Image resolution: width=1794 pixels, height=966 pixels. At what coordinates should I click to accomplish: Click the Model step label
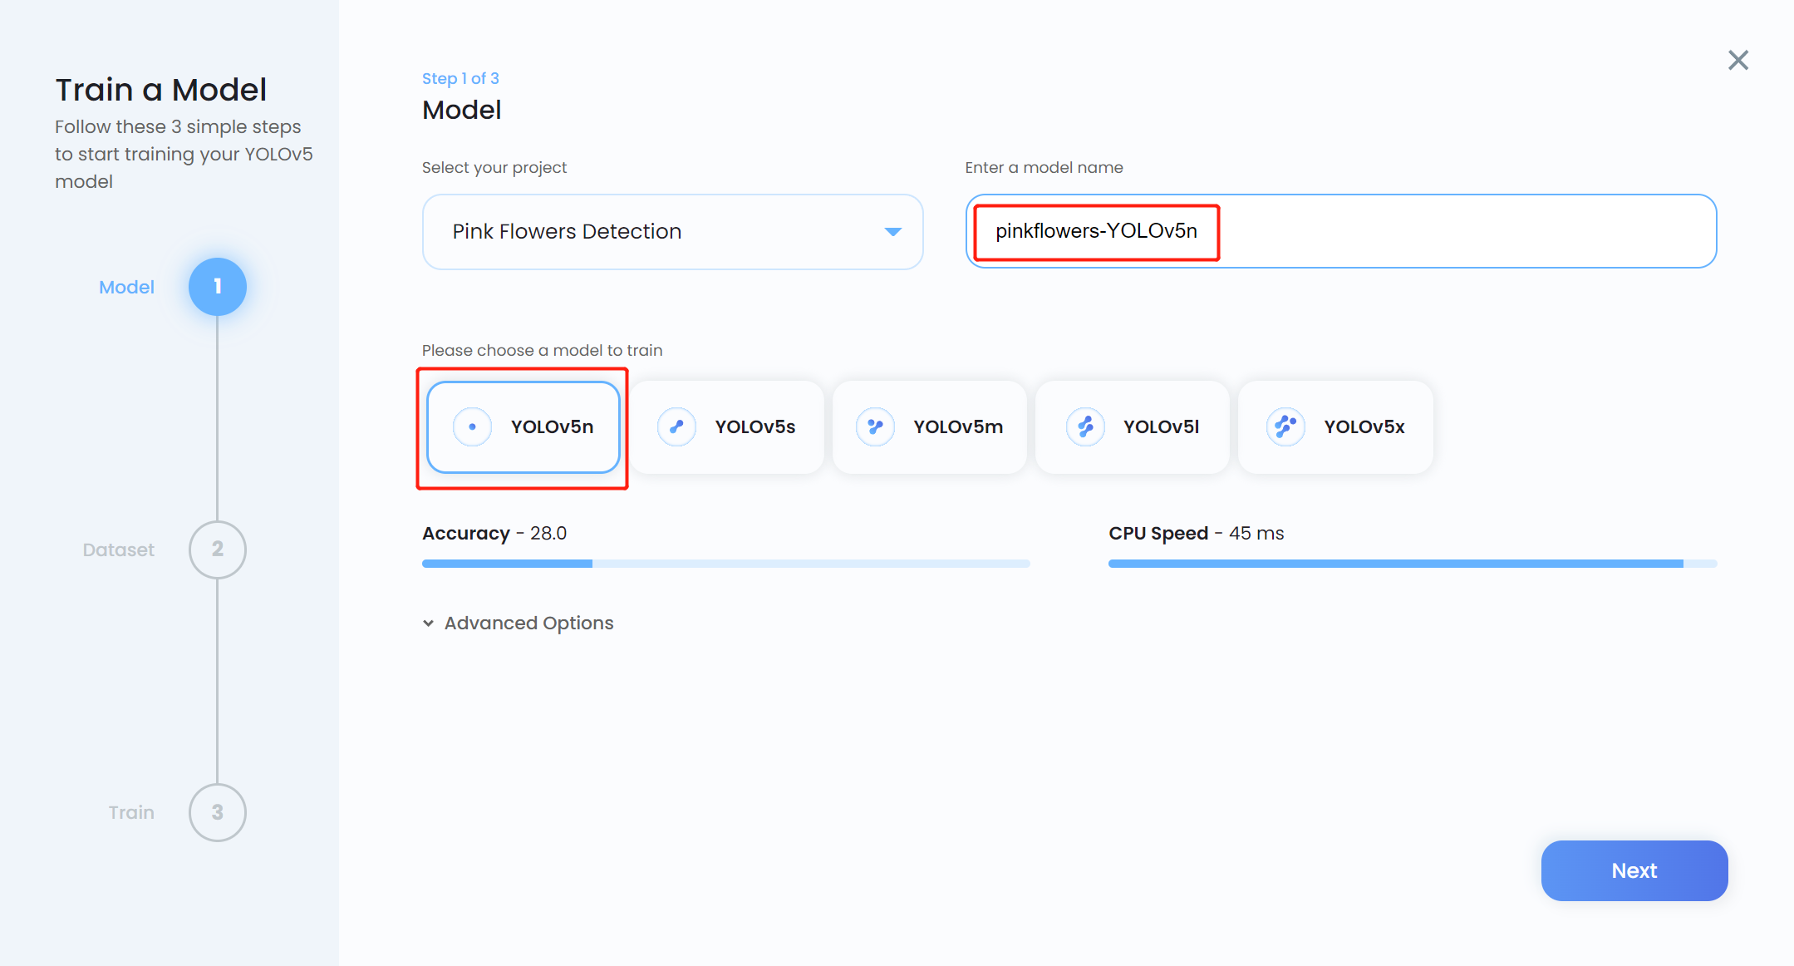(x=126, y=287)
